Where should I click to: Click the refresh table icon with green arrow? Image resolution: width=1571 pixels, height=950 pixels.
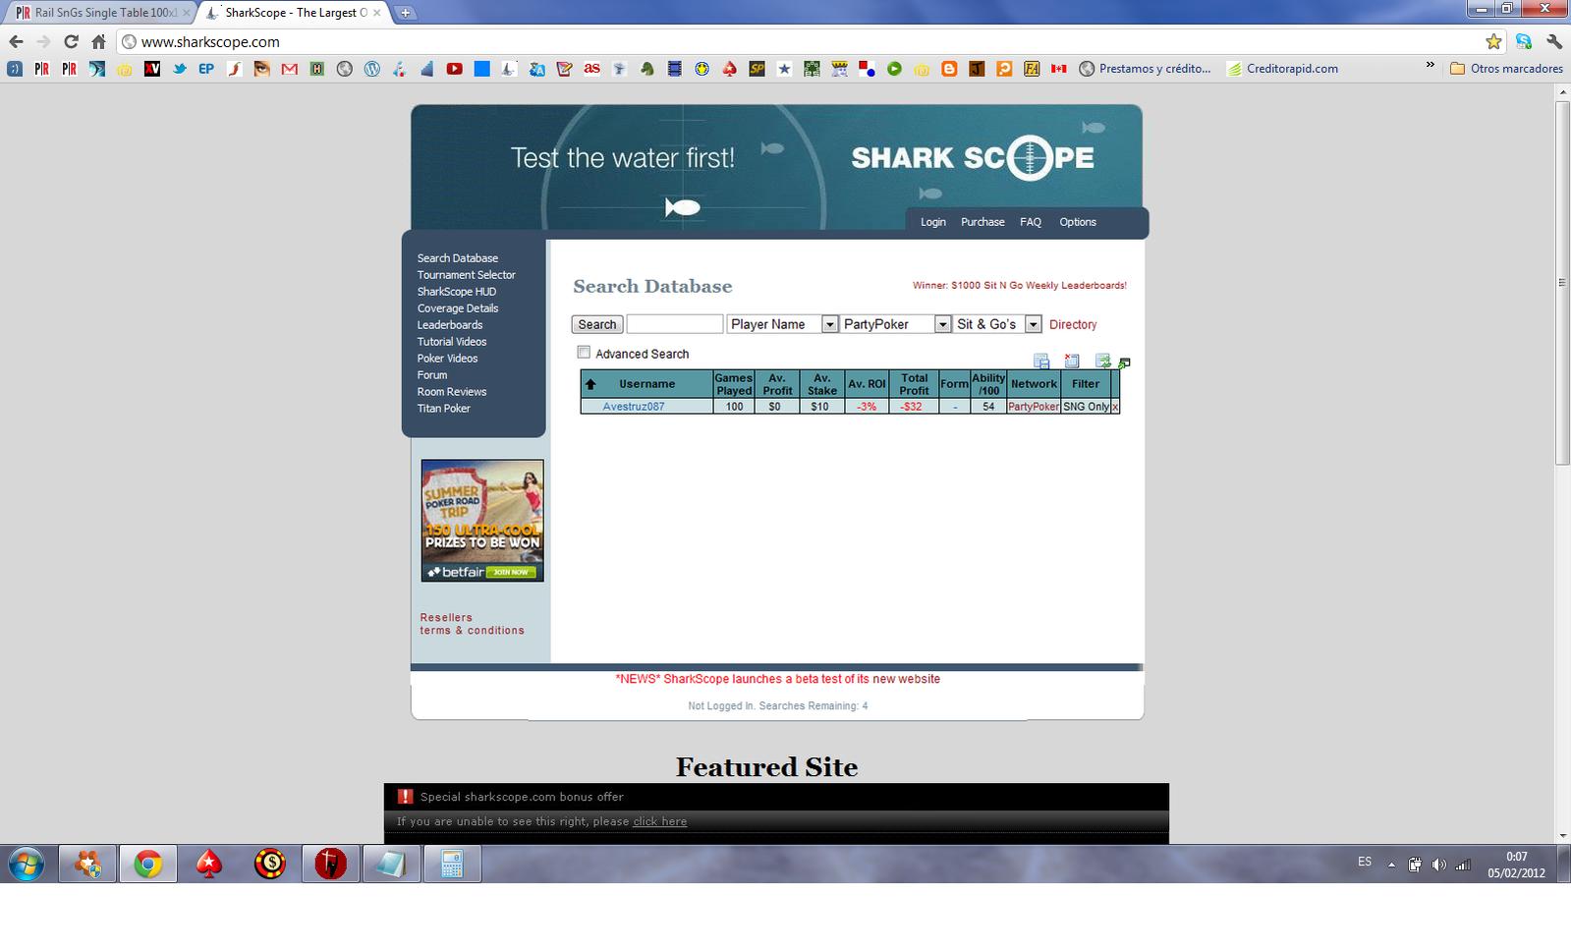(x=1103, y=362)
